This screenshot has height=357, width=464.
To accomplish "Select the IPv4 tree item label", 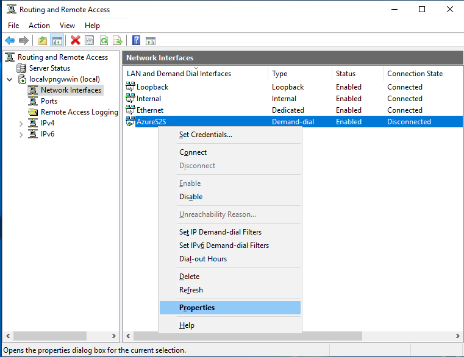I will pos(48,122).
